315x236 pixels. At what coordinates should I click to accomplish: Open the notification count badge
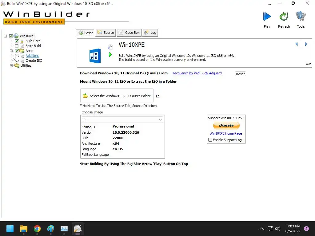306,229
